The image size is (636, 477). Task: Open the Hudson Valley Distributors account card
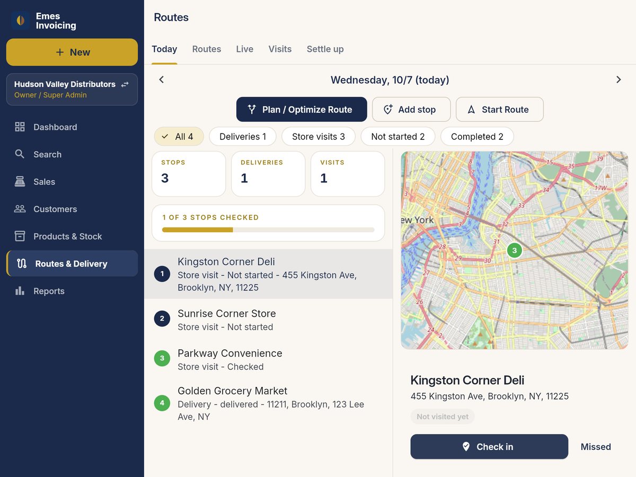pos(72,90)
